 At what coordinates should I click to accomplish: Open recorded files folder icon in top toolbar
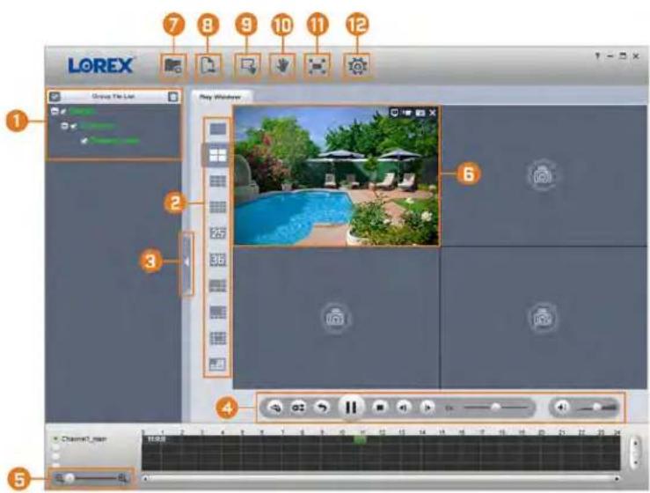coord(173,66)
